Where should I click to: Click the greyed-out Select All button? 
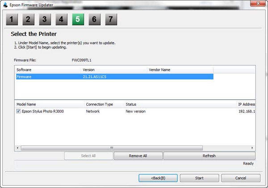tap(88, 156)
